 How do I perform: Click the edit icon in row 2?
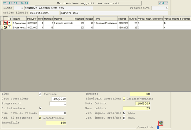click(x=5, y=27)
